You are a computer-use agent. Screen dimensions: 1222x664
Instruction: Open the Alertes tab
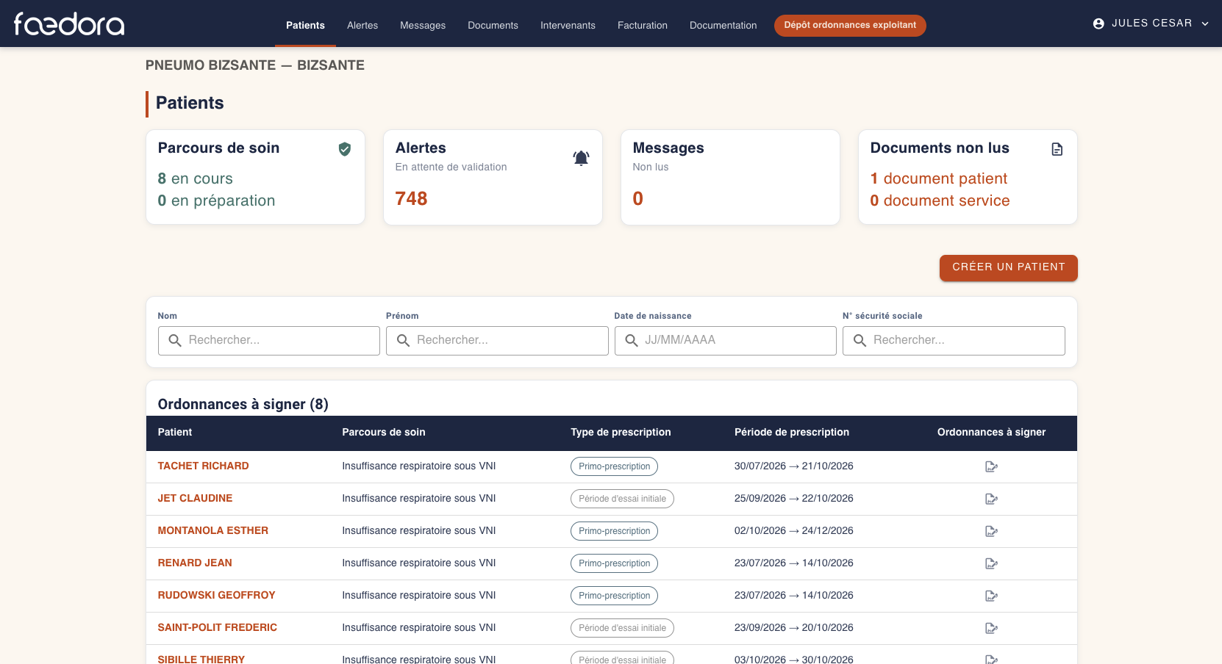coord(362,25)
